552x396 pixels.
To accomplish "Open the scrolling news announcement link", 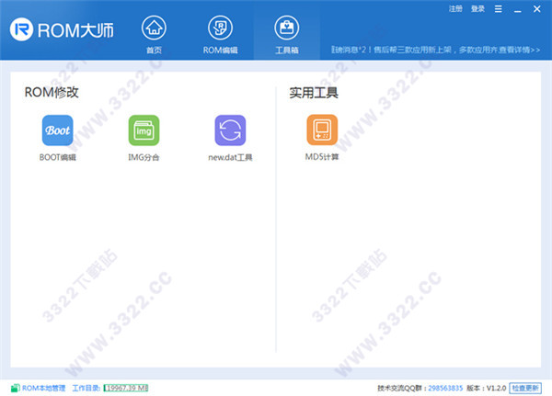I will 435,50.
